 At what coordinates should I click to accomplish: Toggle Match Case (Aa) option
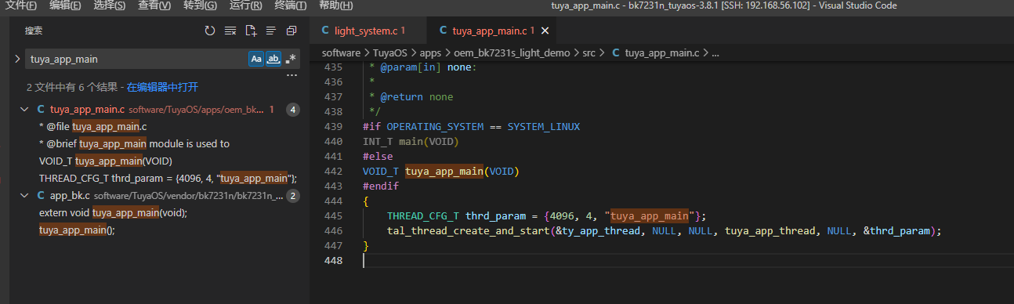(x=256, y=59)
